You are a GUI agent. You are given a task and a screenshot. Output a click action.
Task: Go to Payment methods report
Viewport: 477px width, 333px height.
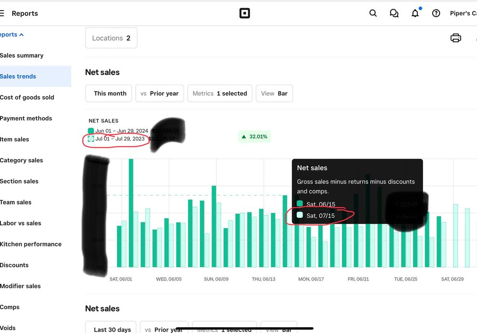tap(26, 118)
